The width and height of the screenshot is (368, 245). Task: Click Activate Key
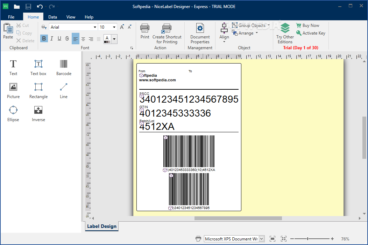click(311, 33)
